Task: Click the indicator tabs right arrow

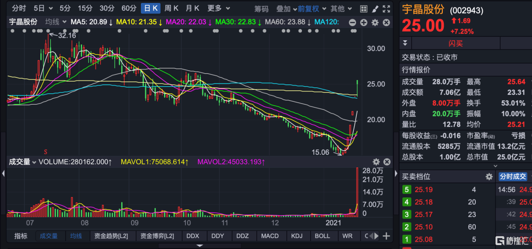Action: (x=376, y=236)
